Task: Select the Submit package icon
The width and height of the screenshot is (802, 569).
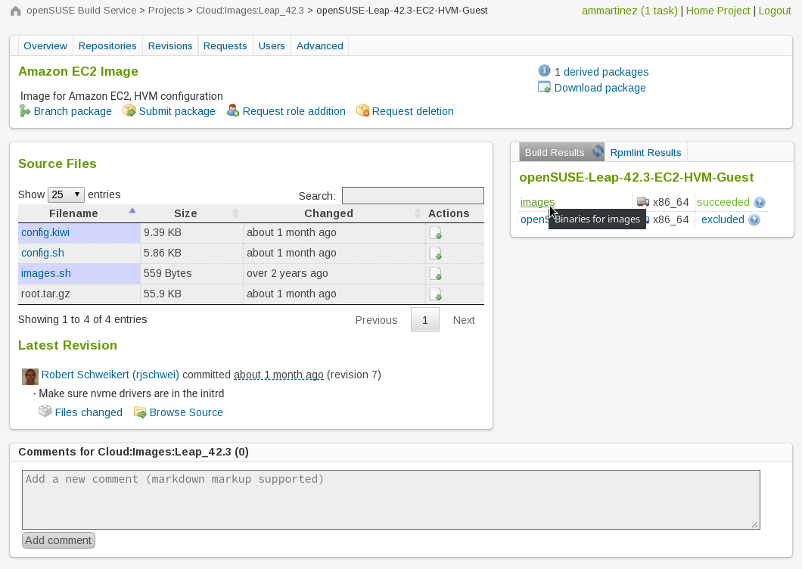Action: click(129, 111)
